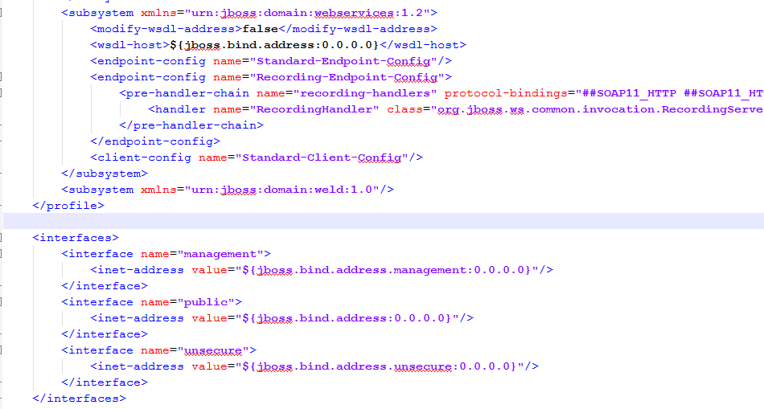Click the jboss.bind.address.unsecure inet-address value
764x409 pixels.
(x=380, y=366)
